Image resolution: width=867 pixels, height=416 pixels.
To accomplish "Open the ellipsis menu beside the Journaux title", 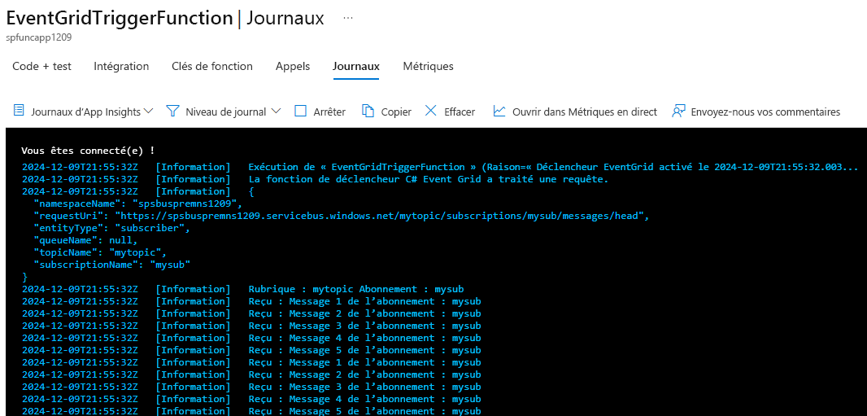I will click(x=348, y=18).
